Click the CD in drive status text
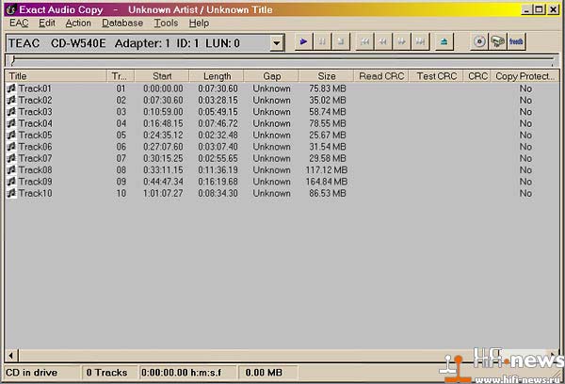 pos(32,373)
